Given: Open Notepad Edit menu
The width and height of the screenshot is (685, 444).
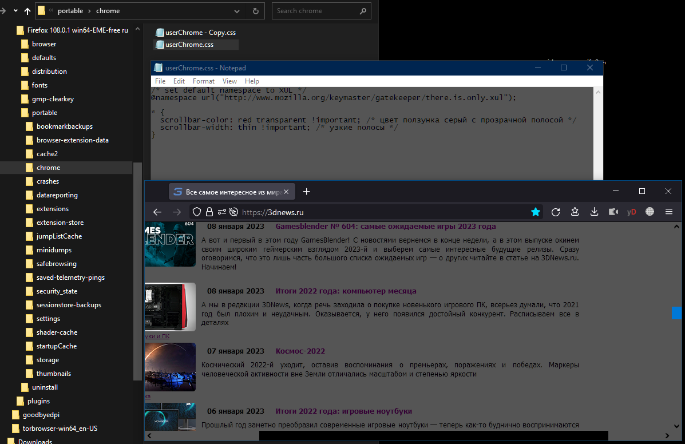Looking at the screenshot, I should (x=179, y=81).
